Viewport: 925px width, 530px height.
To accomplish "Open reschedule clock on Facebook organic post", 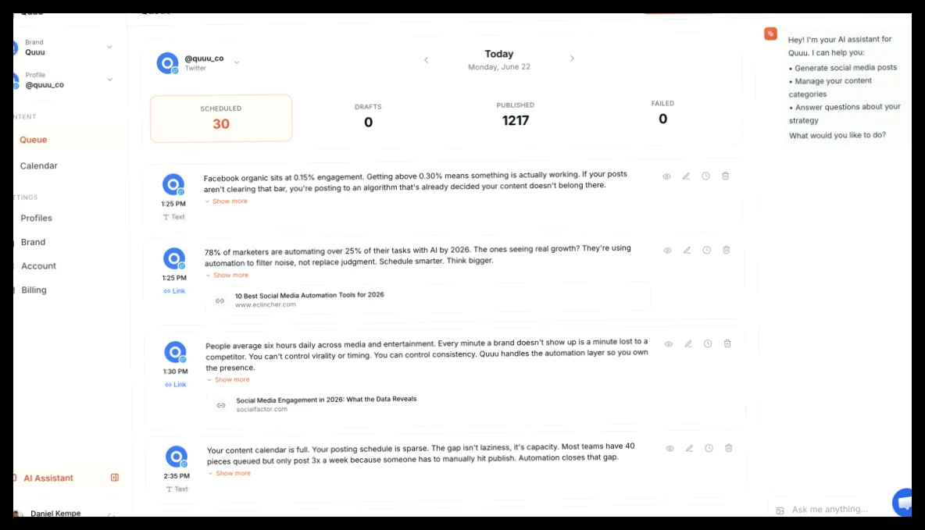I will (705, 176).
